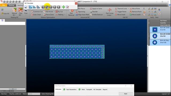Image resolution: width=171 pixels, height=96 pixels.
Task: Run Auto NC
Action: [5, 14]
